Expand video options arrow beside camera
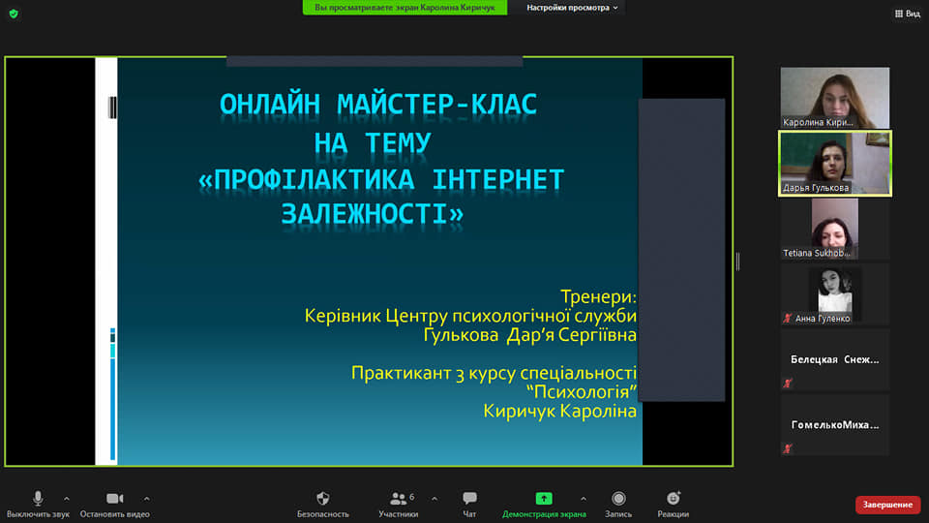Viewport: 929px width, 523px height. (146, 499)
